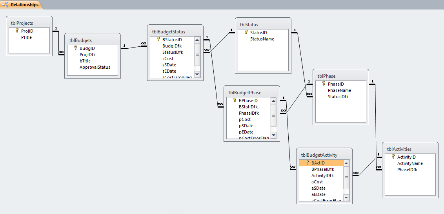444x214 pixels.
Task: Select the sEDate field
Action: tap(169, 71)
